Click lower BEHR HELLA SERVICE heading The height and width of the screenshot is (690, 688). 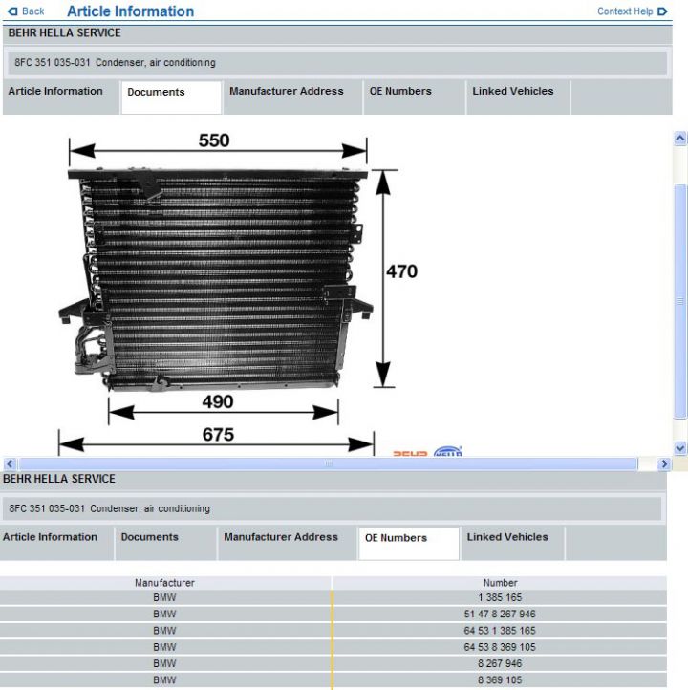pos(59,479)
